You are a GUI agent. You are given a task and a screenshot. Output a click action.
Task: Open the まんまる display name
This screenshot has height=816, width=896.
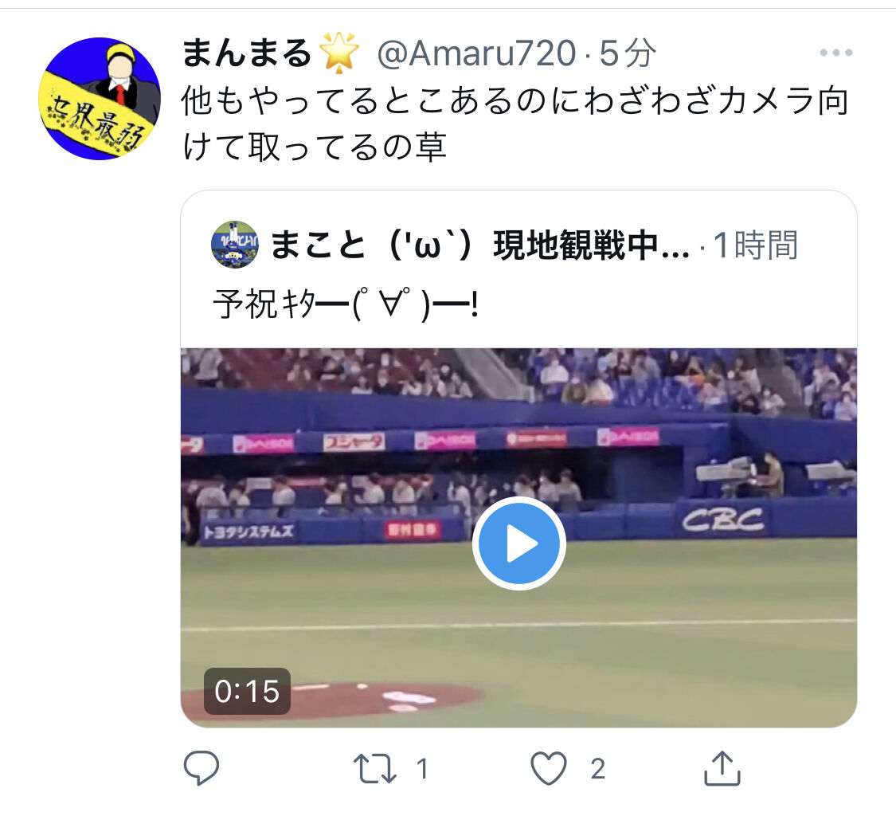246,53
